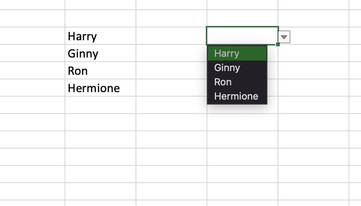Click the green fill handle of the selected cell
Screen dimensions: 361x206
278,44
